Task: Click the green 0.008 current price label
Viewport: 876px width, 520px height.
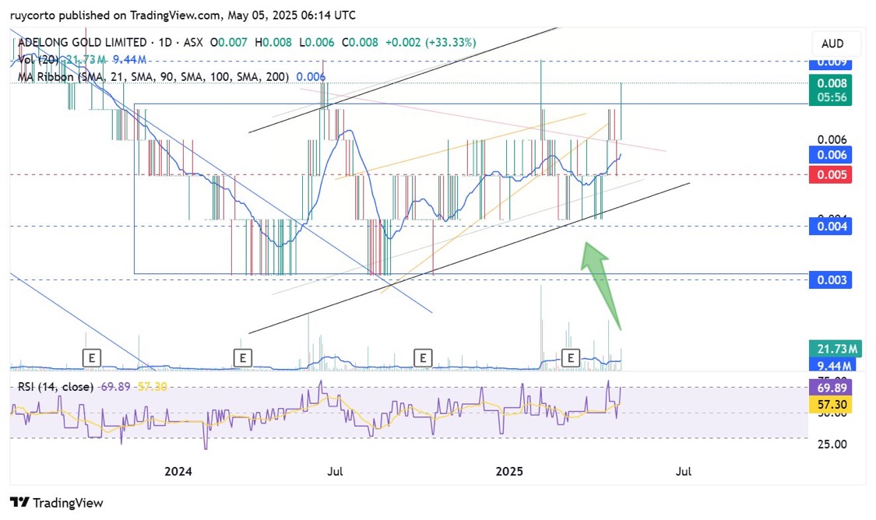Action: pos(830,90)
